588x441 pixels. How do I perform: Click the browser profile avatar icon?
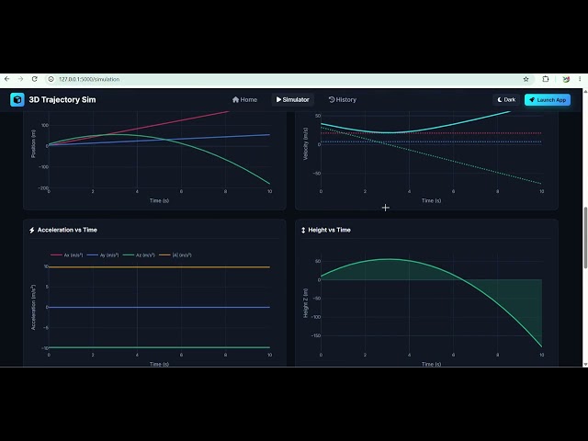point(566,79)
